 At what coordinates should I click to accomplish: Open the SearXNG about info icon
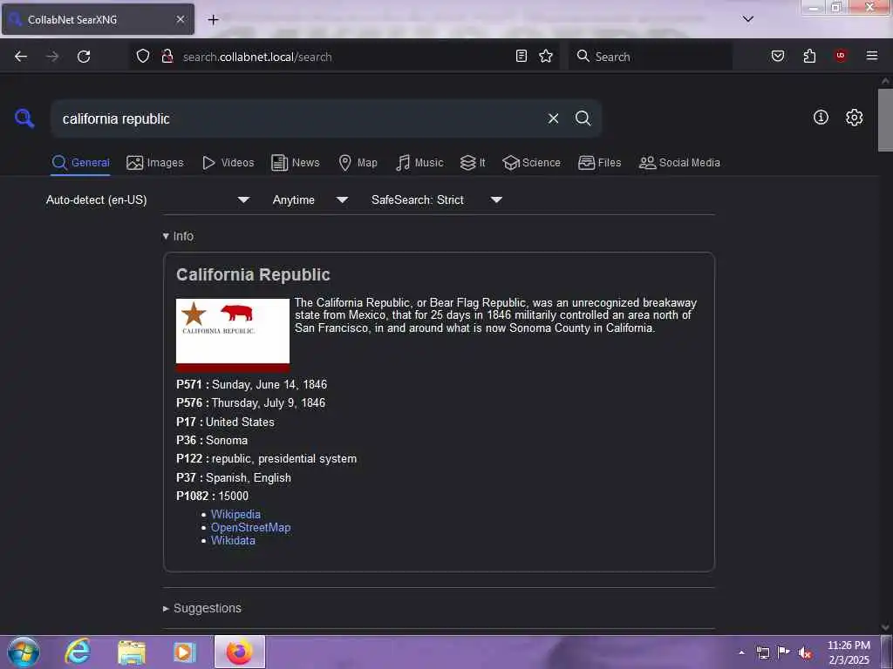[821, 118]
